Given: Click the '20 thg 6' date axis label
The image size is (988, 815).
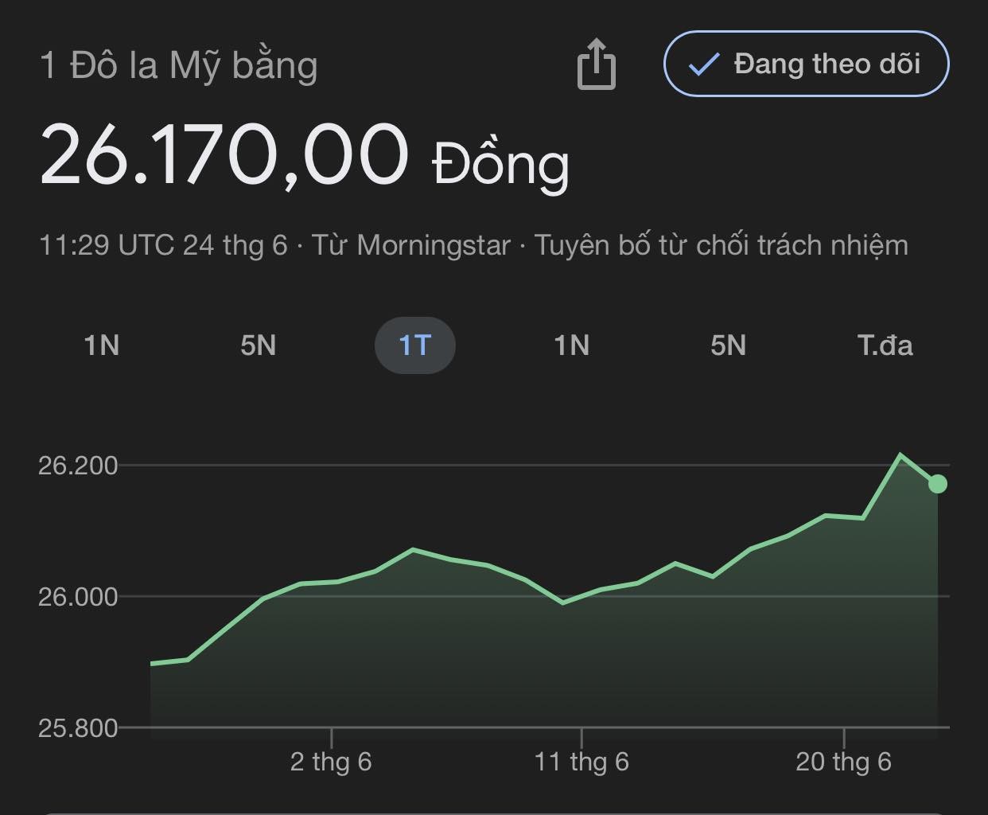Looking at the screenshot, I should (843, 762).
